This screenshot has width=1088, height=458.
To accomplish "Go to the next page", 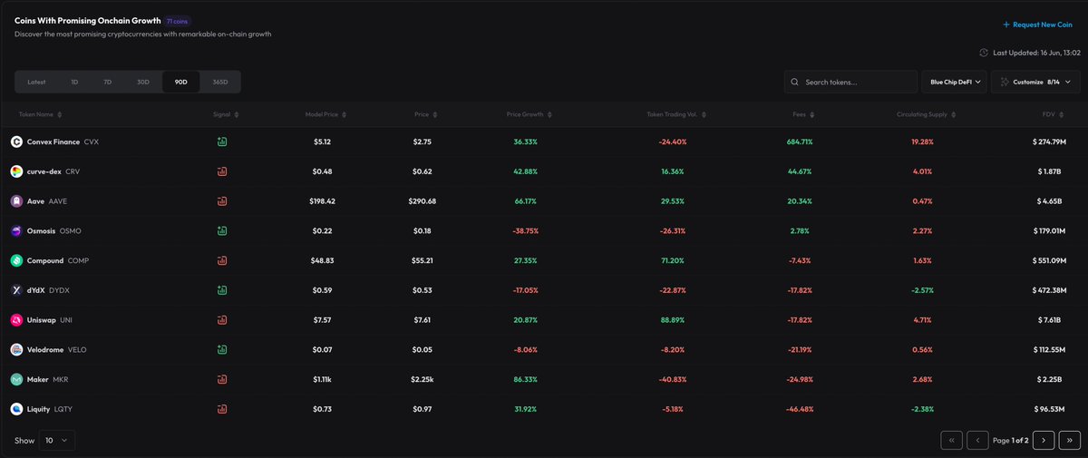I will [x=1043, y=440].
